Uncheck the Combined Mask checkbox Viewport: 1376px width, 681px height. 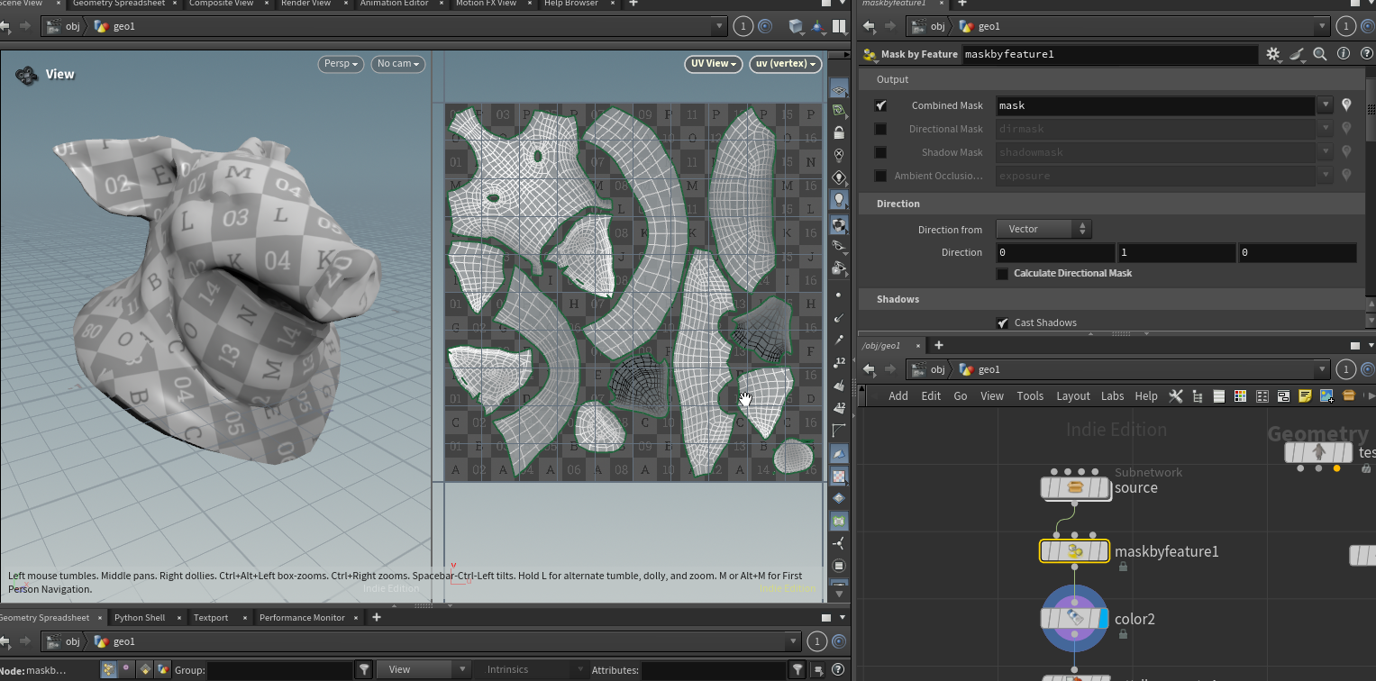coord(880,105)
